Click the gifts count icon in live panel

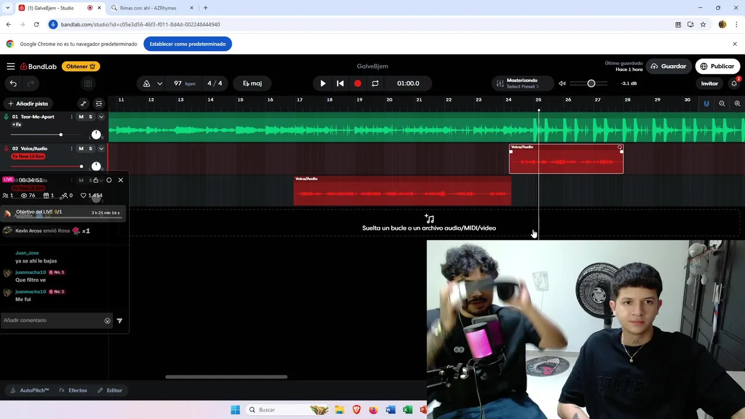(47, 196)
